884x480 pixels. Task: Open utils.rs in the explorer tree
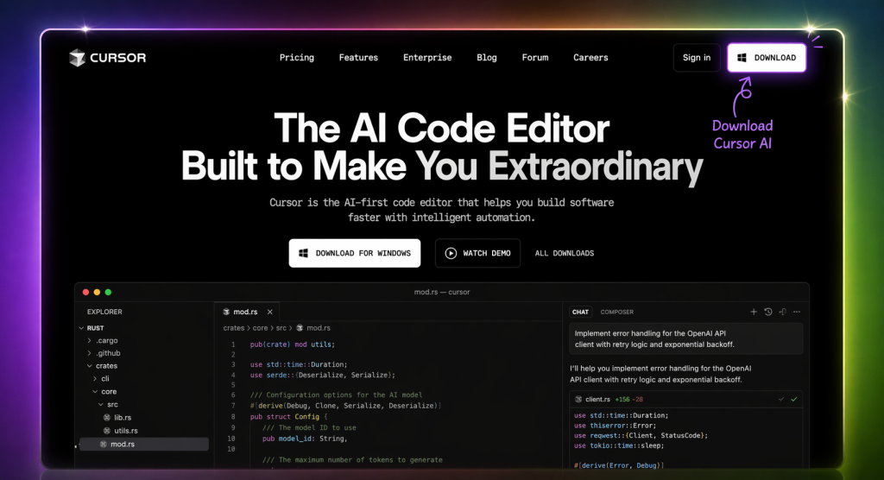(121, 431)
